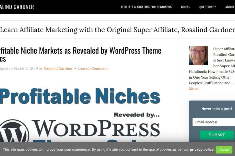
Task: Open the More... link in bio
Action: pyautogui.click(x=195, y=89)
